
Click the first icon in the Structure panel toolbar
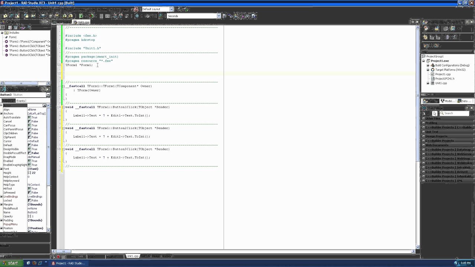coord(3,27)
